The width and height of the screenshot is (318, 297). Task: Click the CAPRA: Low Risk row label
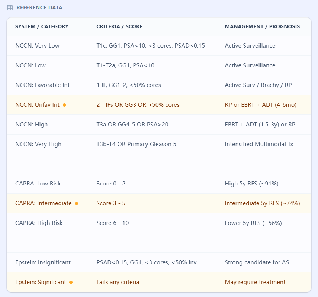pyautogui.click(x=38, y=184)
